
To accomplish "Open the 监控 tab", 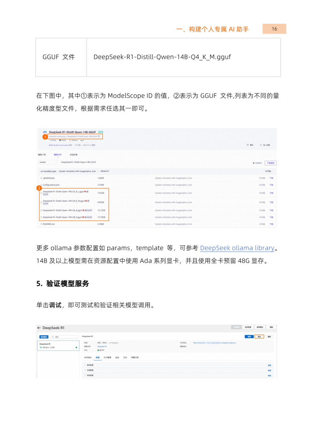I will [x=117, y=357].
